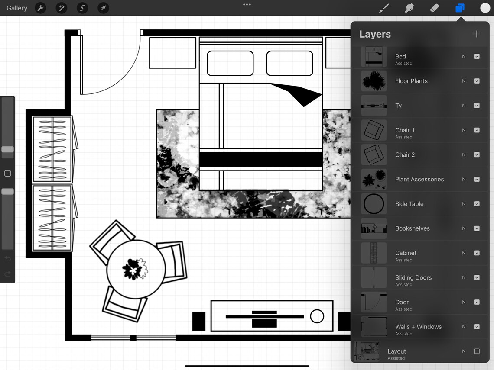
Task: Return to the Gallery
Action: 17,8
